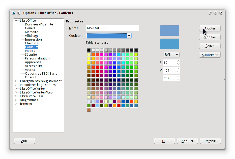Image resolution: width=235 pixels, height=159 pixels.
Task: Increase the B value with the up arrow
Action: click(178, 77)
